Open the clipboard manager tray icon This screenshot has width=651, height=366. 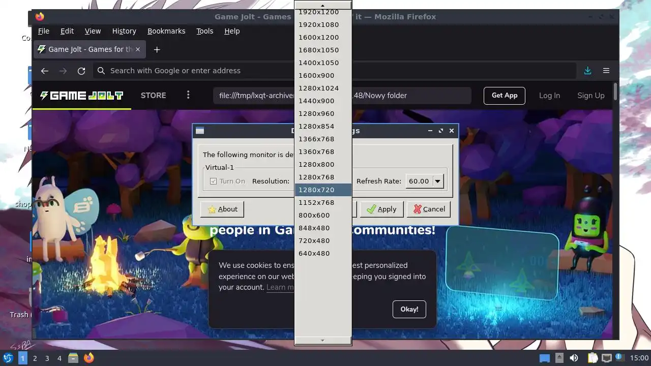(593, 358)
